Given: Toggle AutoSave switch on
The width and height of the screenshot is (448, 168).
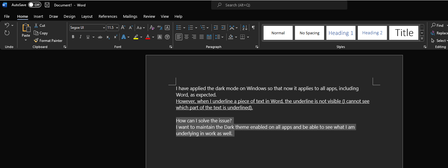Looking at the screenshot, I should [35, 5].
